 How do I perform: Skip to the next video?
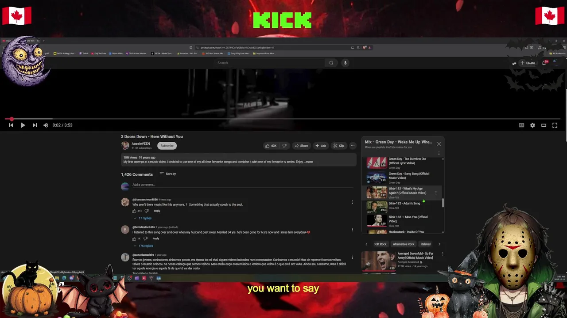(x=35, y=125)
